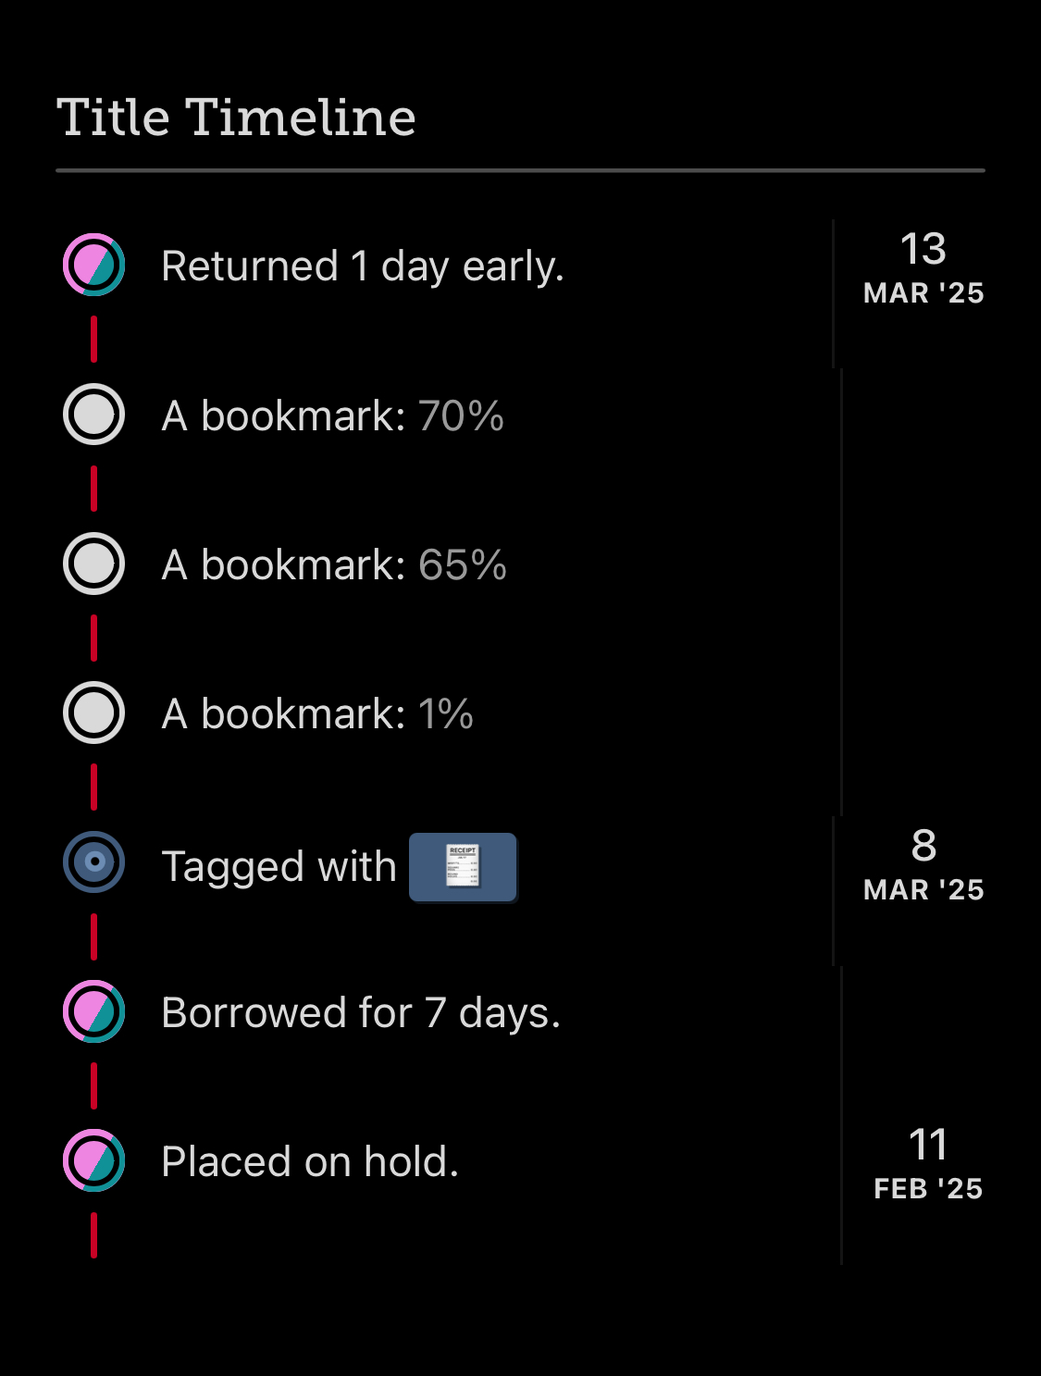Click the blue tag icon beside Tagged with
The width and height of the screenshot is (1041, 1376).
coord(93,862)
